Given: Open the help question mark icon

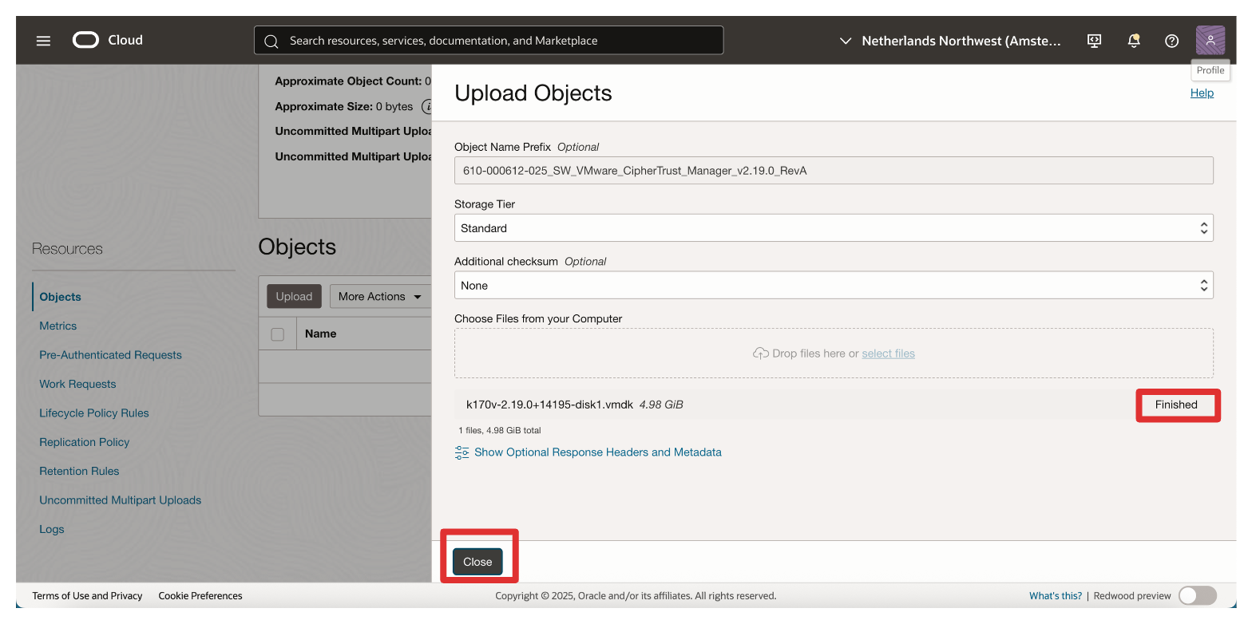Looking at the screenshot, I should tap(1171, 41).
